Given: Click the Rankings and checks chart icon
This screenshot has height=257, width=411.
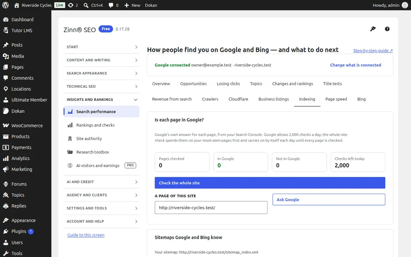Looking at the screenshot, I should point(70,125).
